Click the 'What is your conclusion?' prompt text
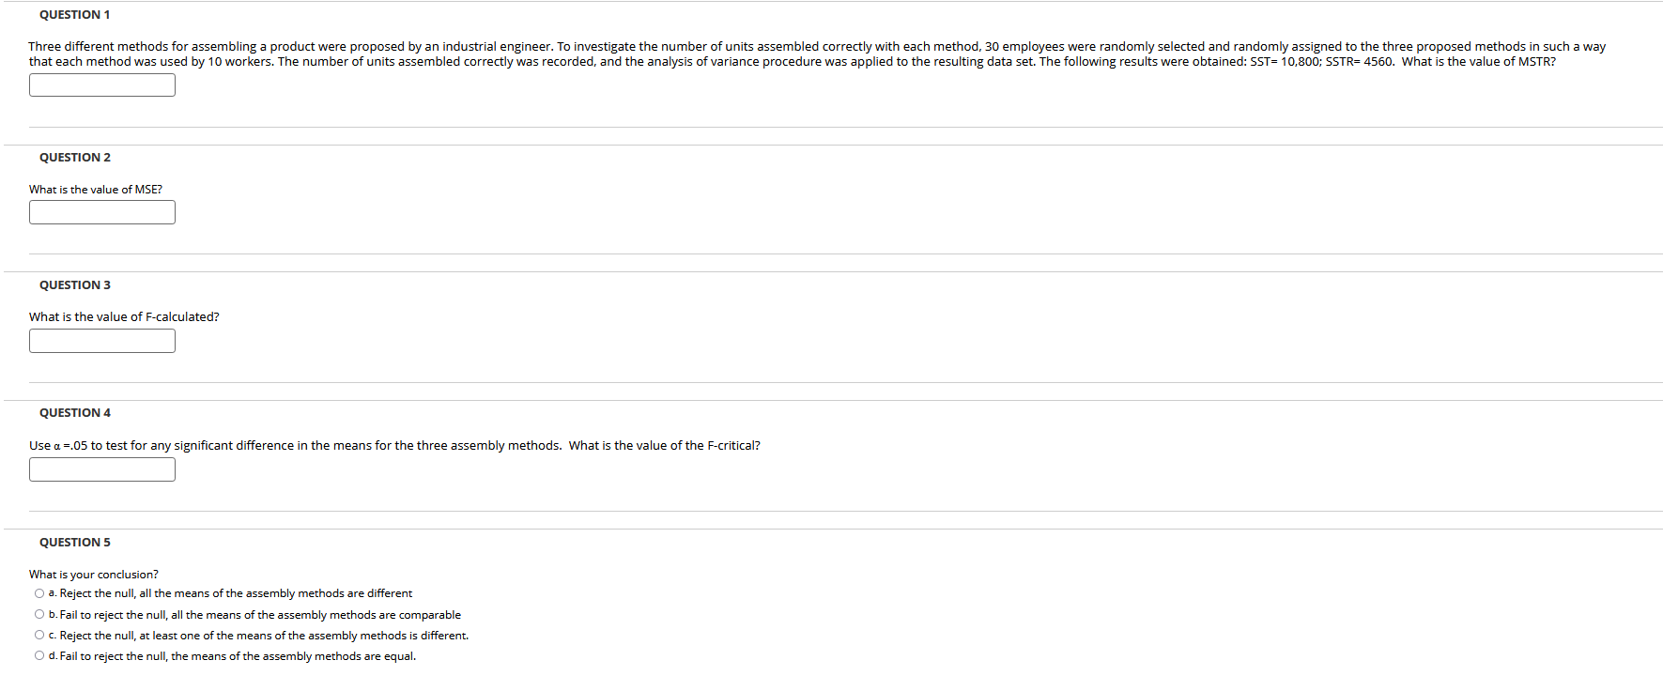 pos(94,575)
